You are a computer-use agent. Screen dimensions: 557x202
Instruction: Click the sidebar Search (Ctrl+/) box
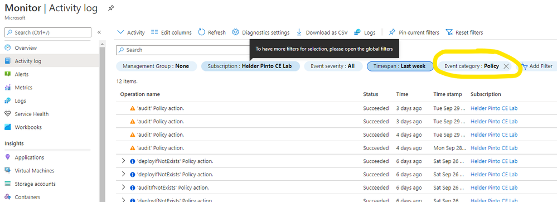coord(48,32)
